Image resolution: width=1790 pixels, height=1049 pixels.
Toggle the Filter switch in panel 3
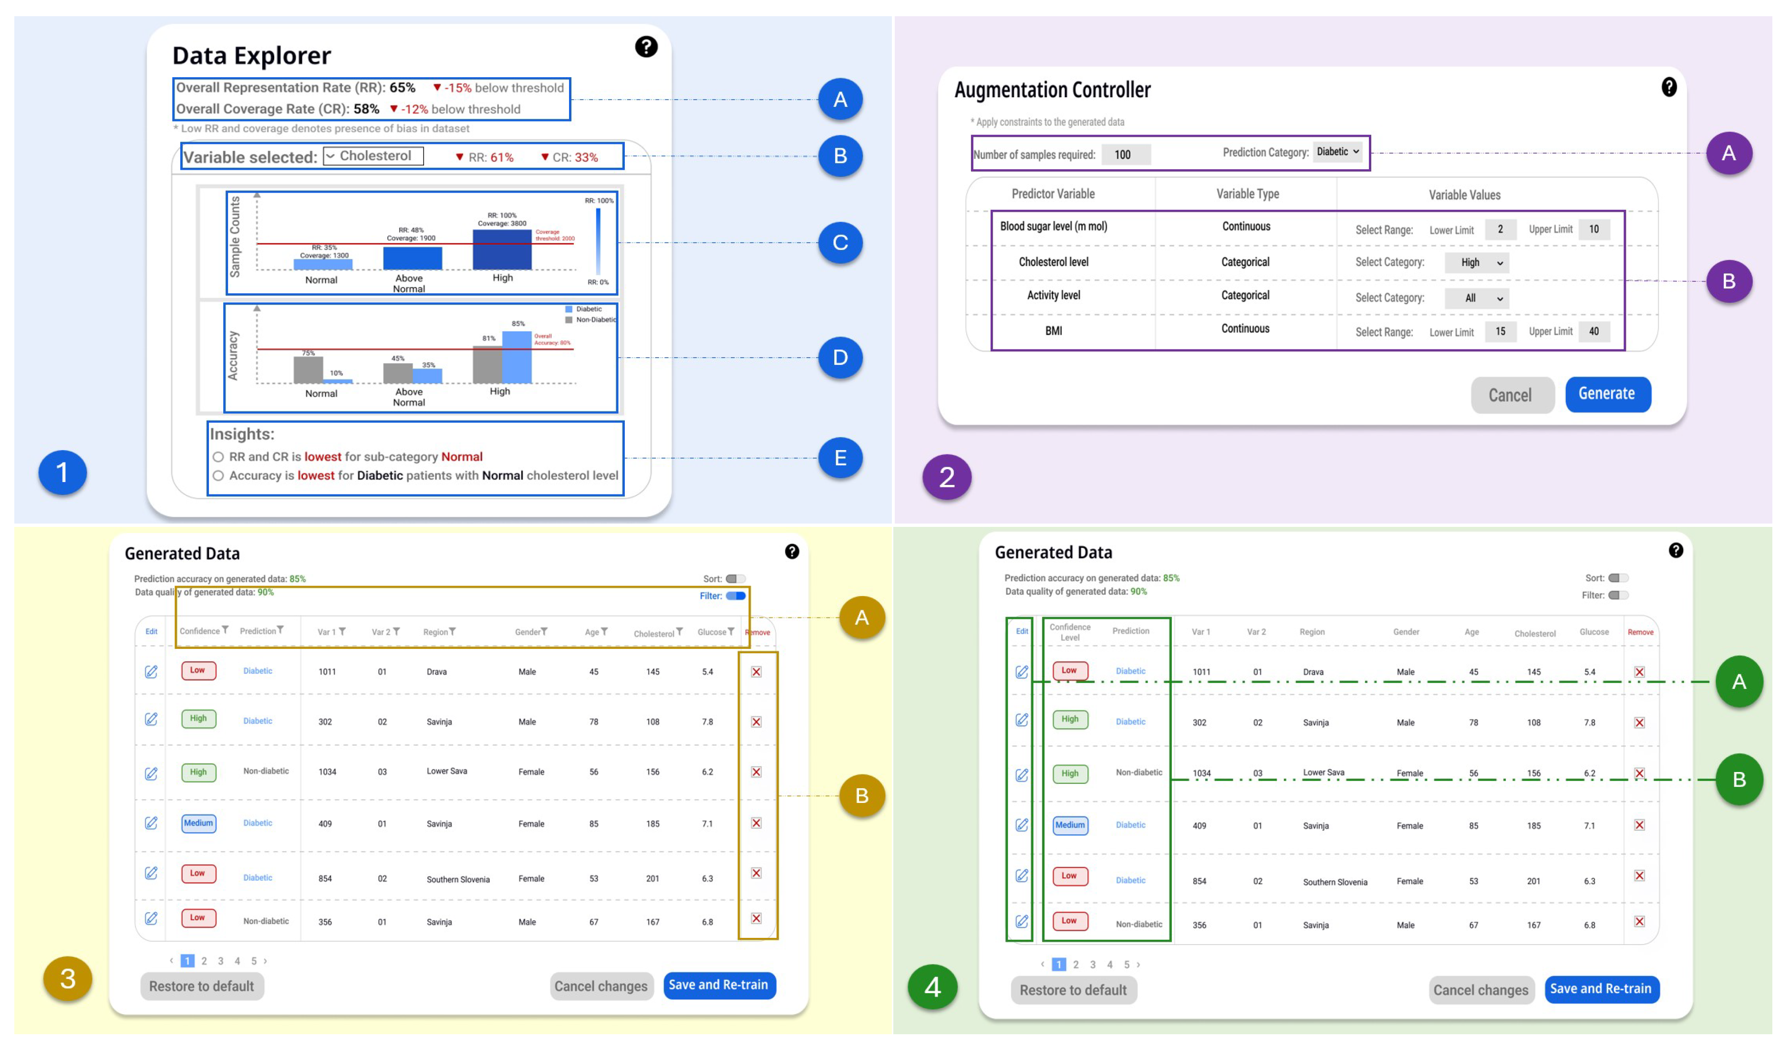pyautogui.click(x=736, y=596)
